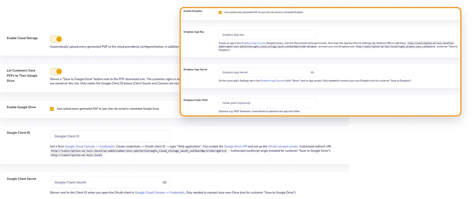Click the 'Dropbox Folder Path' label
Screen dimensions: 473x199
point(196,100)
